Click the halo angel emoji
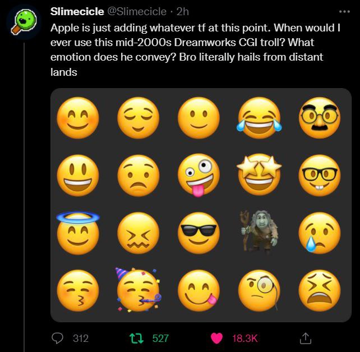The width and height of the screenshot is (360, 352). pos(77,231)
